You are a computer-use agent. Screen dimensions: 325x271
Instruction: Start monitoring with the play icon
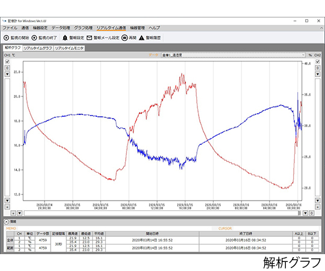pyautogui.click(x=6, y=38)
